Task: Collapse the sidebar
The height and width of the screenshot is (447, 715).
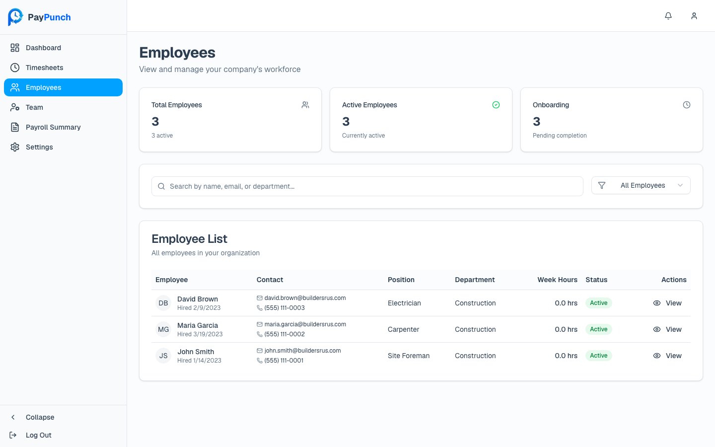Action: (63, 417)
